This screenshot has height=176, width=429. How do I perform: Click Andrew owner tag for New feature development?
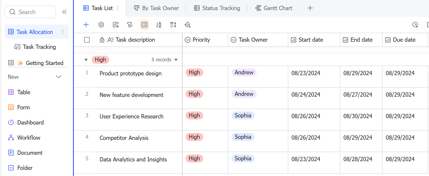[244, 94]
